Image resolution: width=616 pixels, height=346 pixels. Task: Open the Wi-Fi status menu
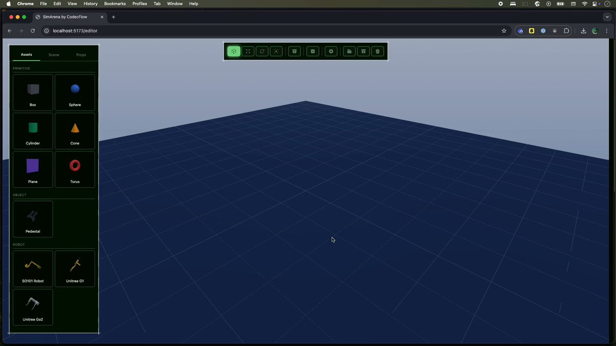point(585,4)
